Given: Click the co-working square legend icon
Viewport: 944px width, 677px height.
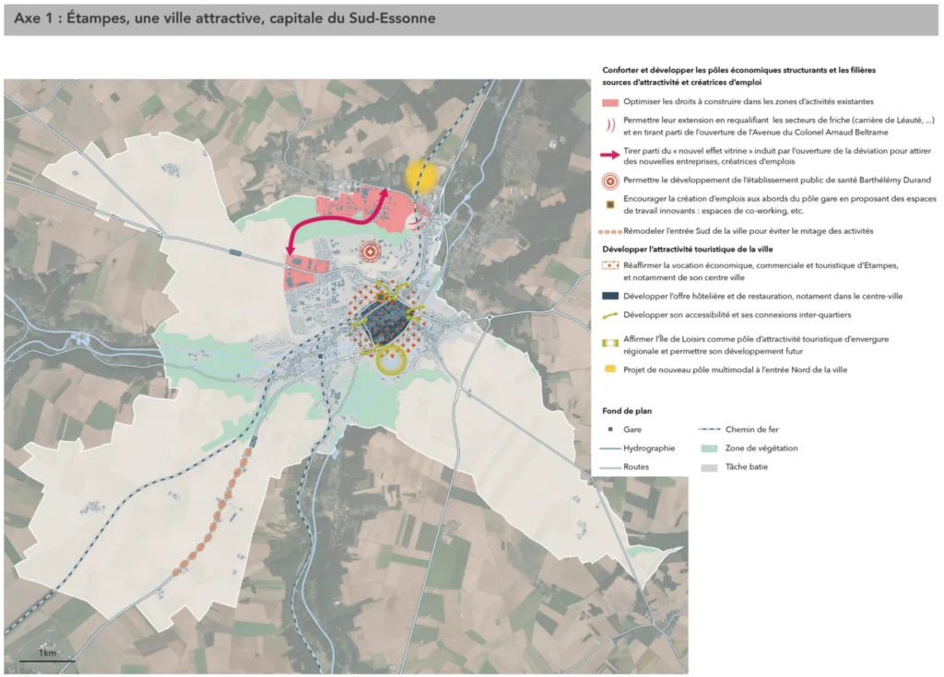Looking at the screenshot, I should [610, 205].
